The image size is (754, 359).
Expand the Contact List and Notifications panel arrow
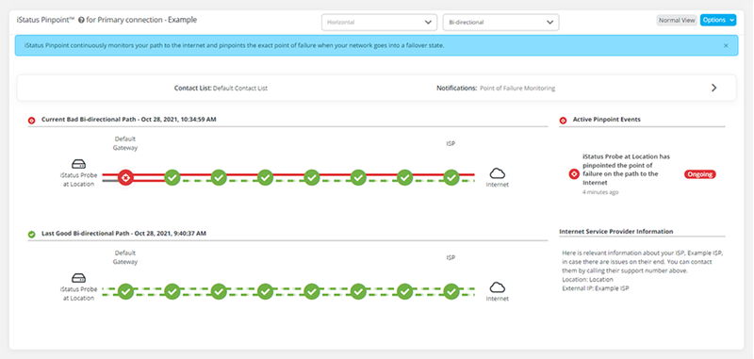tap(714, 88)
